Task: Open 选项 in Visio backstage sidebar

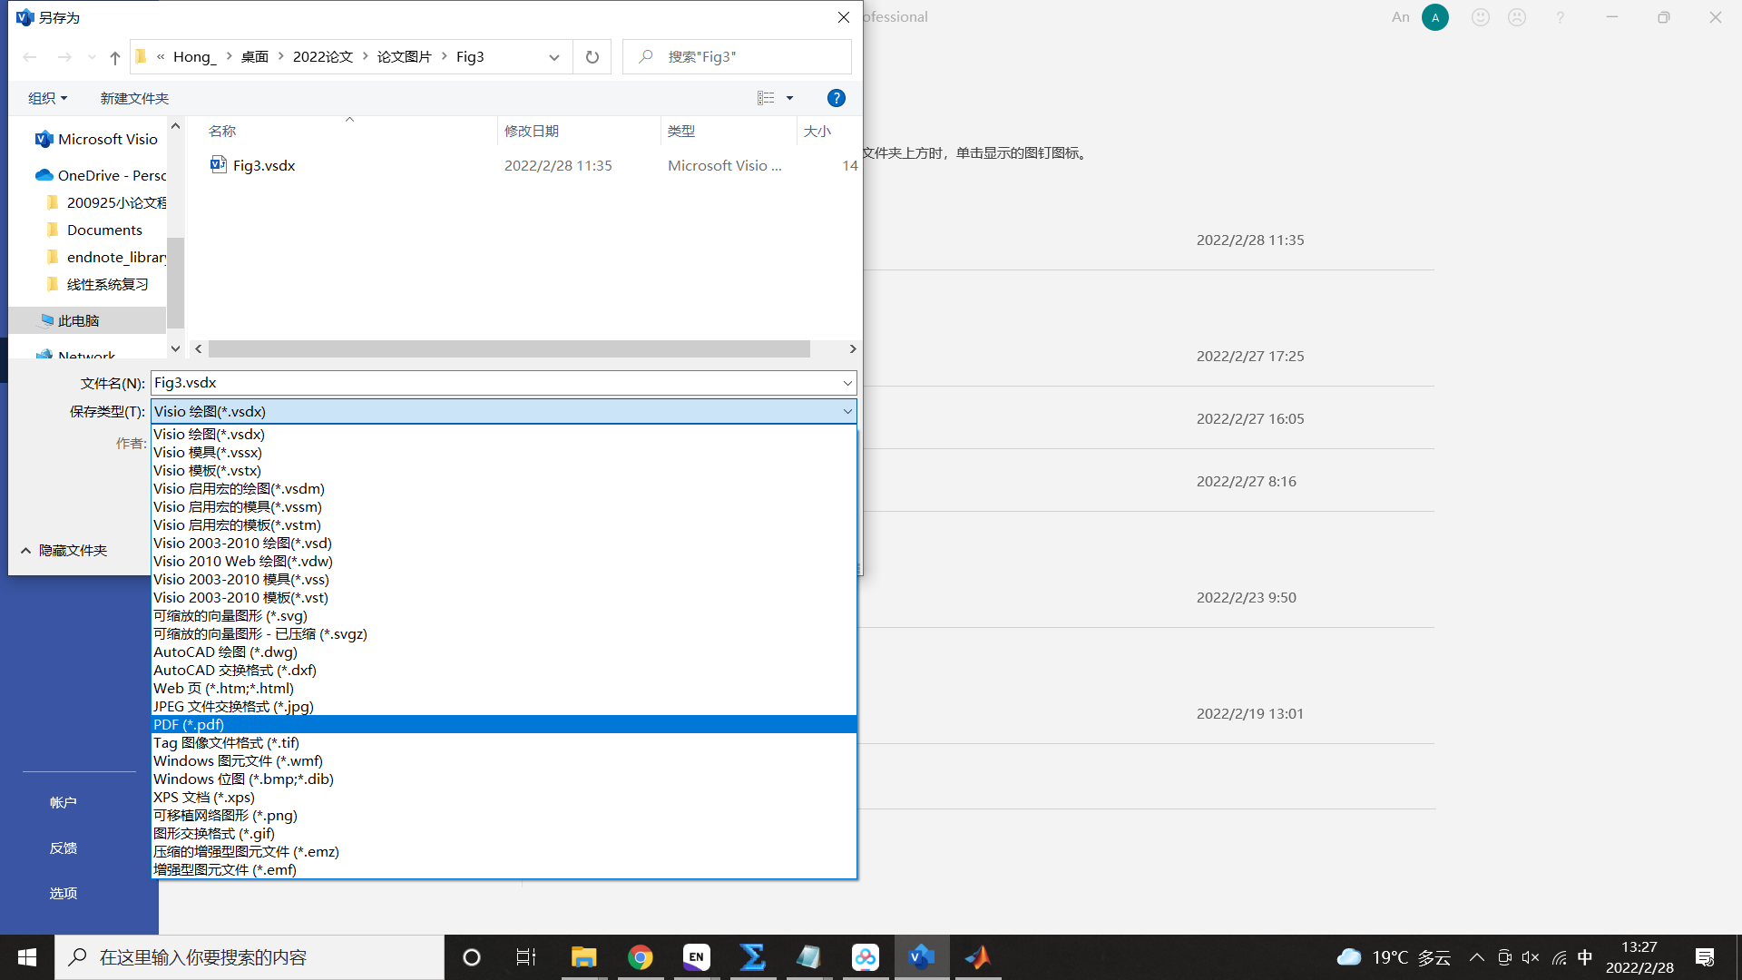Action: pos(64,894)
